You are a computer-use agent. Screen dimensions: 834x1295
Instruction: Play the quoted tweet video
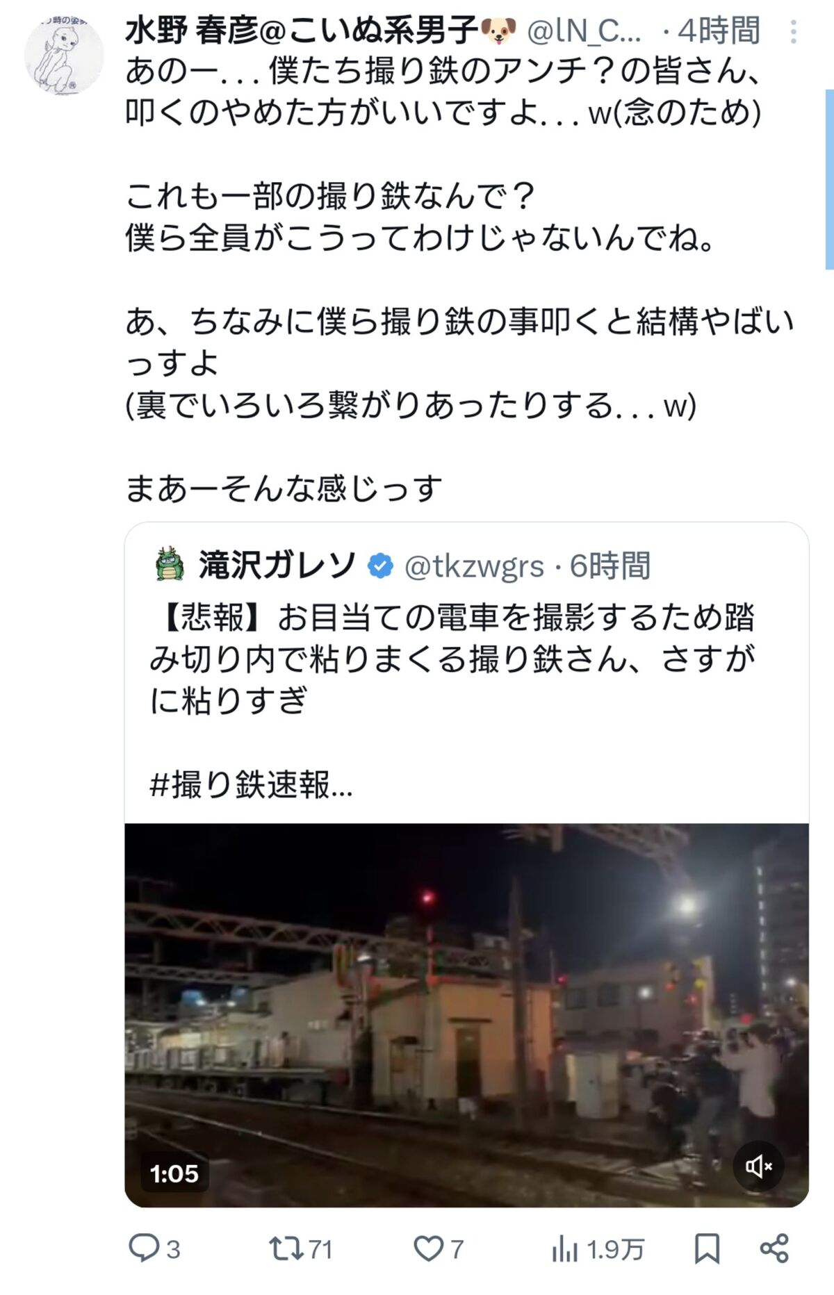tap(466, 1015)
